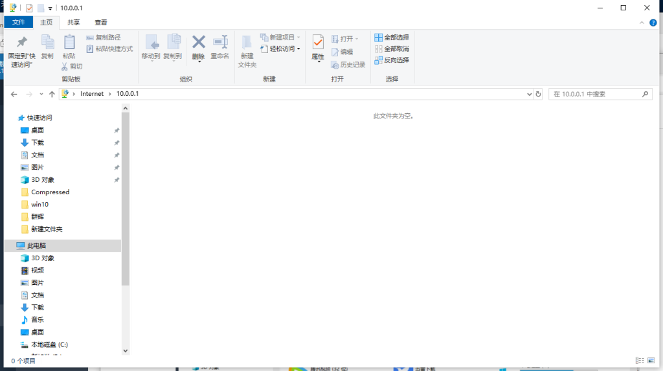Open New item (新建项目) dropdown

280,38
